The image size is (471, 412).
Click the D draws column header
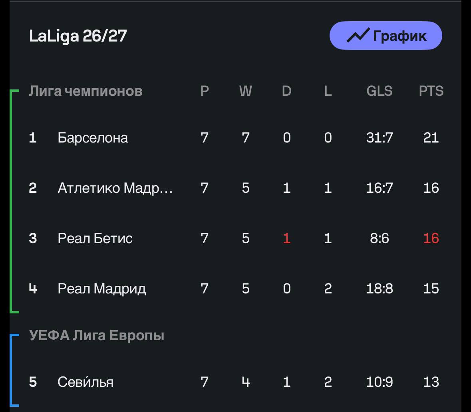[x=286, y=91]
